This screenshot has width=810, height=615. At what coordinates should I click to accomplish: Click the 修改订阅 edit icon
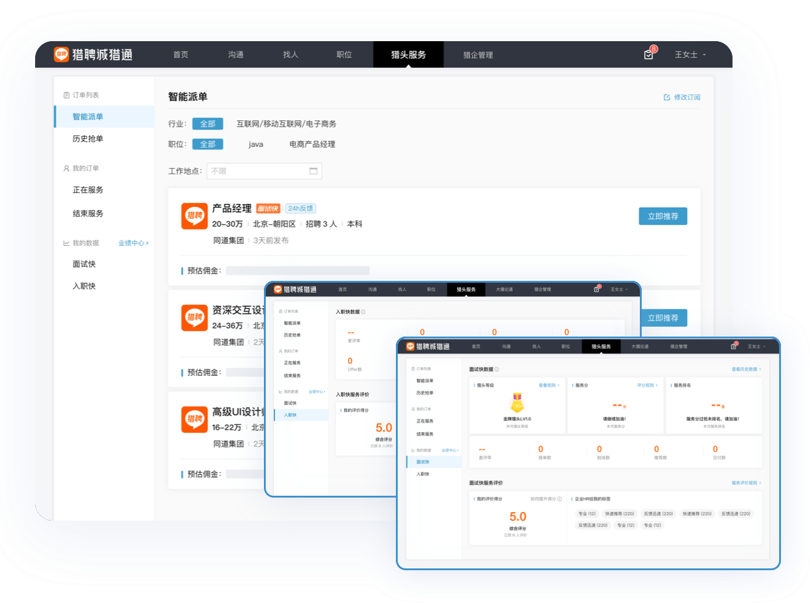click(x=667, y=97)
